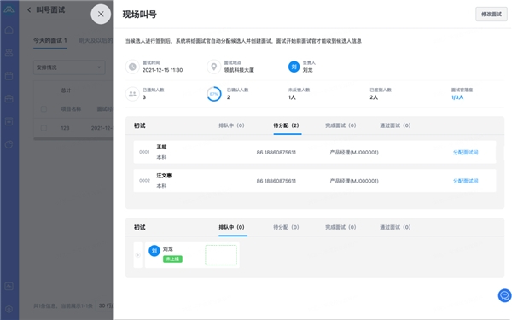The height and width of the screenshot is (320, 512).
Task: Click the app logo in the sidebar
Action: coord(9,9)
